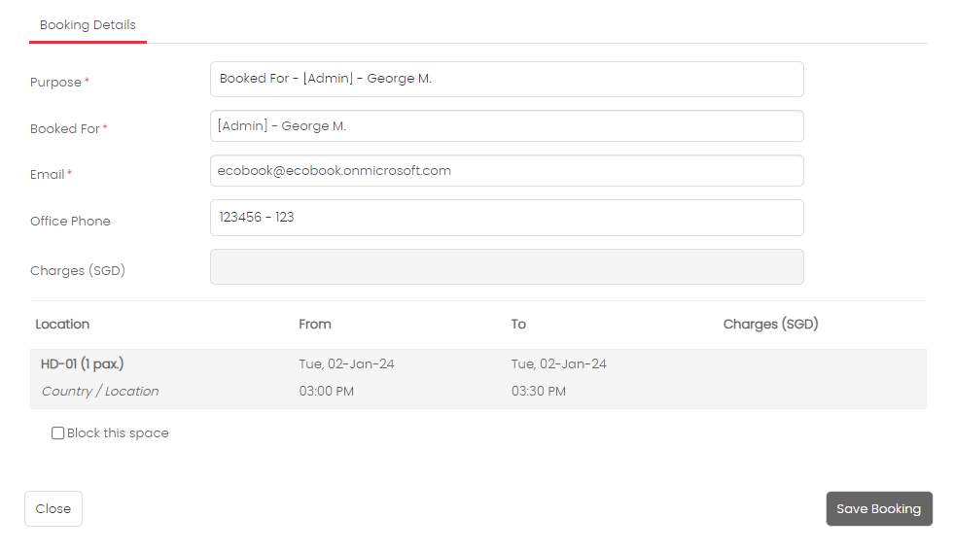Screen dimensions: 953x552
Task: Click the Country / Location text
Action: tap(100, 391)
